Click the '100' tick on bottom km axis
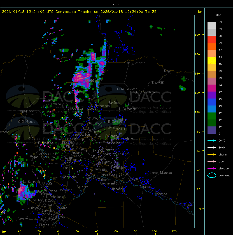This screenshot has height=235, width=233. (x=154, y=231)
